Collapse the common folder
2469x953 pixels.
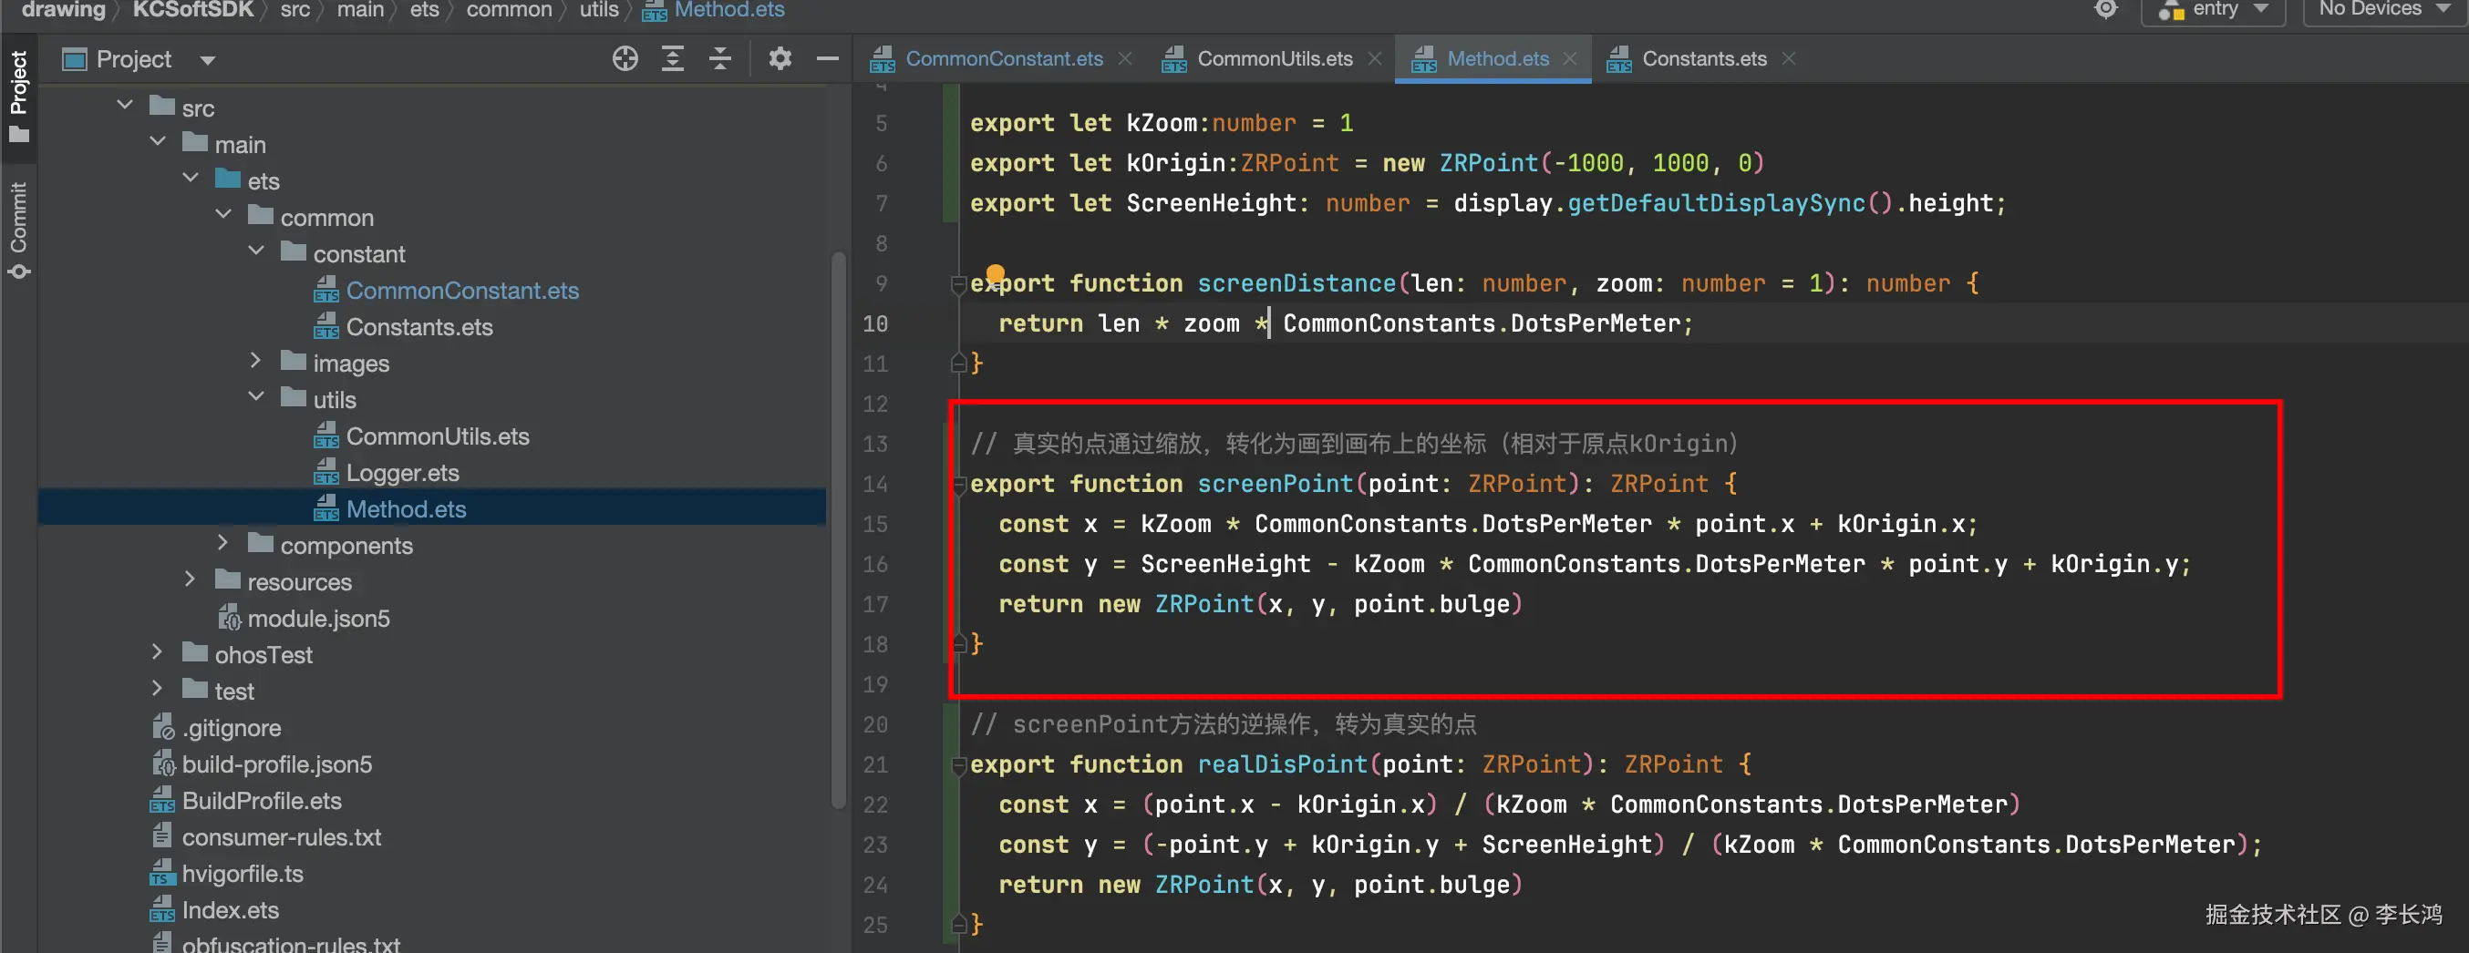(x=223, y=214)
